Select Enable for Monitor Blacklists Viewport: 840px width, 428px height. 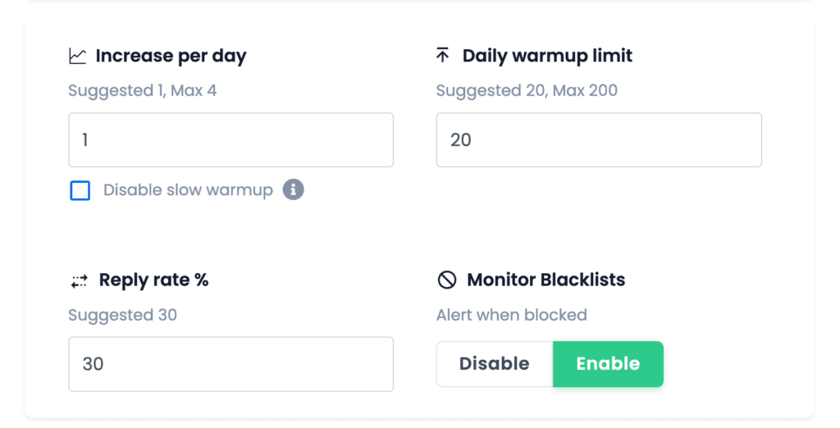(608, 364)
